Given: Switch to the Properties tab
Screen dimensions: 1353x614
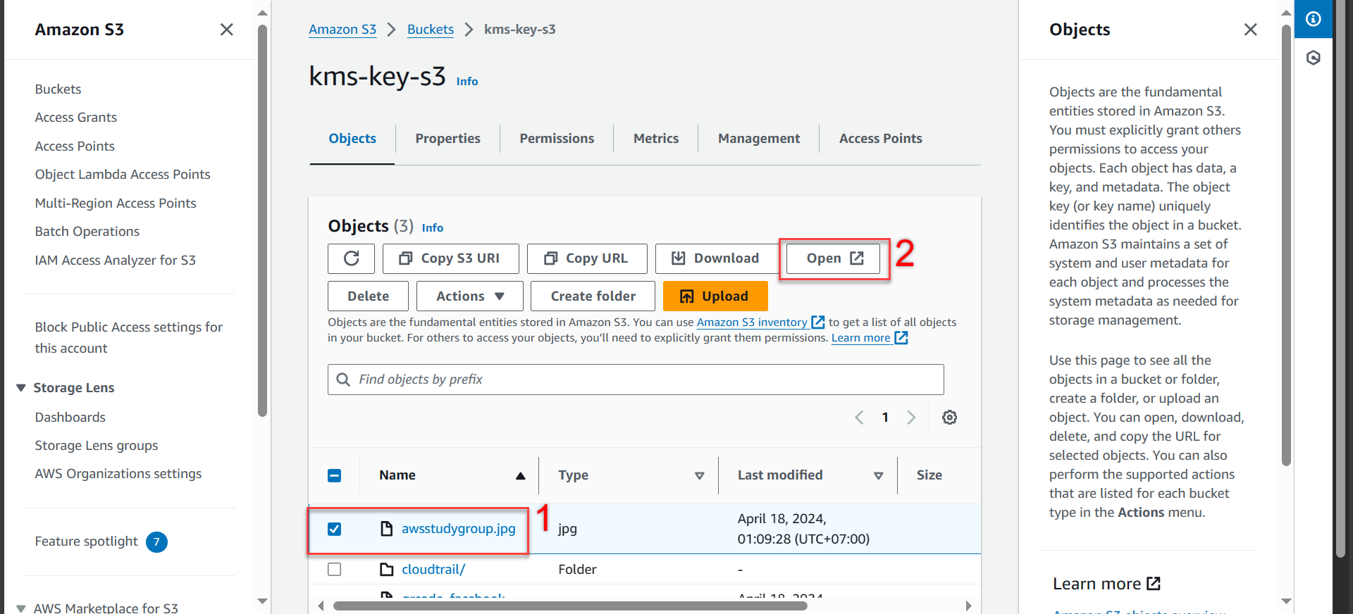Looking at the screenshot, I should (x=447, y=139).
